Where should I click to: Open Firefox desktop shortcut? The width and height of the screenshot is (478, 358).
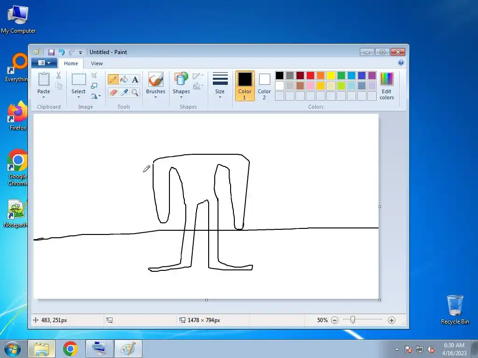pyautogui.click(x=18, y=116)
